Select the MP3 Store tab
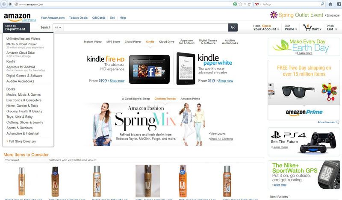The width and height of the screenshot is (342, 200). [113, 41]
